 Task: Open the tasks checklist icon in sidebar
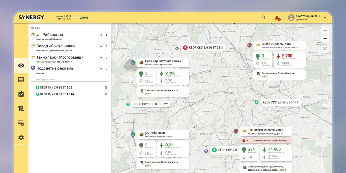pos(21,94)
